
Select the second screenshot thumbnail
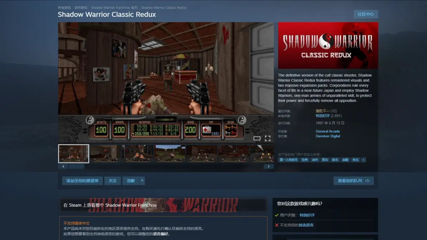(106, 153)
